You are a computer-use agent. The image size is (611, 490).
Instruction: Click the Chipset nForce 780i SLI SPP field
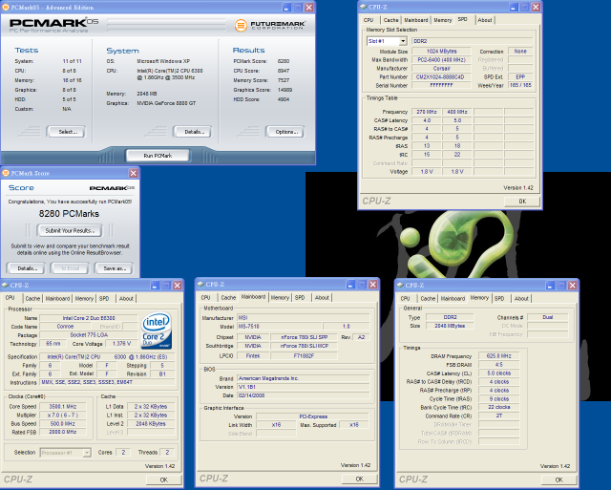pos(304,337)
